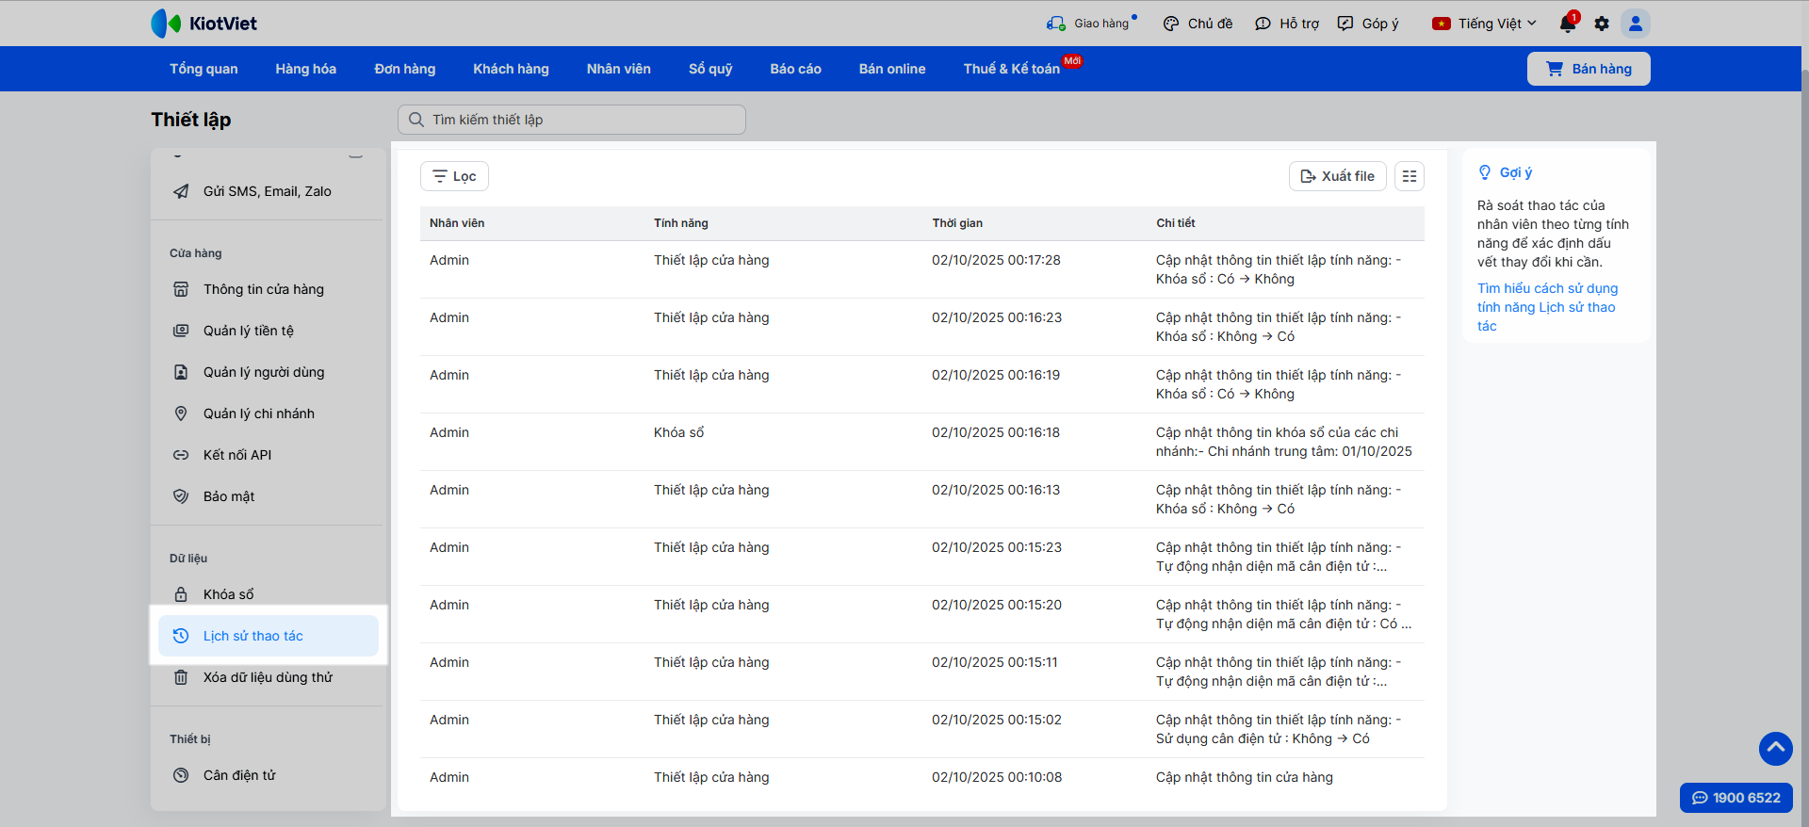This screenshot has height=827, width=1809.
Task: Click the Bảo mật shield icon
Action: [181, 496]
